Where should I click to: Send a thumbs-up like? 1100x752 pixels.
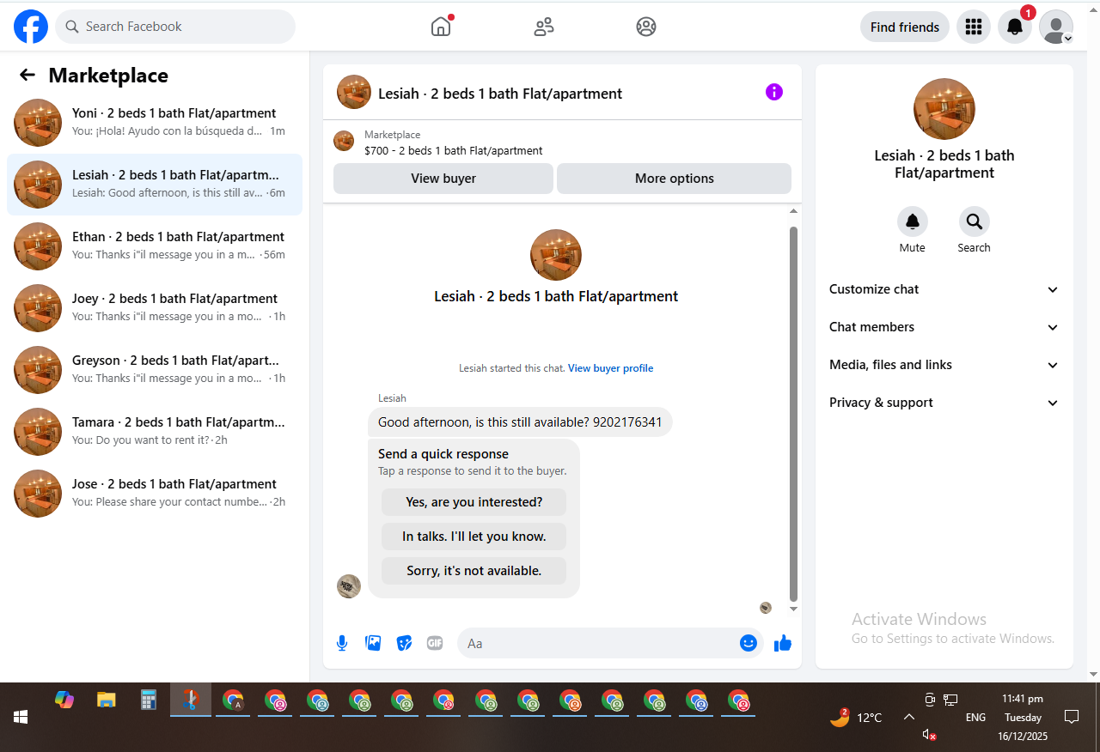pos(783,643)
